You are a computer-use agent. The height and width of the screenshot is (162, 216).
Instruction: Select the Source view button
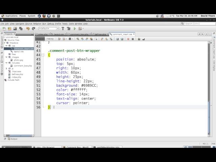(40, 39)
